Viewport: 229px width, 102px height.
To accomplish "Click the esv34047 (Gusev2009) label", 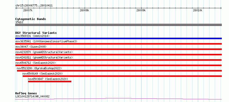I will tap(31, 47).
